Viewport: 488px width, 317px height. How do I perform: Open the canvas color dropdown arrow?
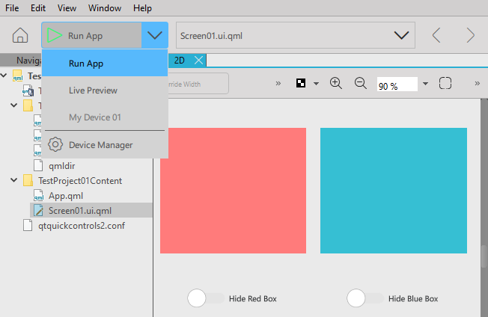(316, 83)
